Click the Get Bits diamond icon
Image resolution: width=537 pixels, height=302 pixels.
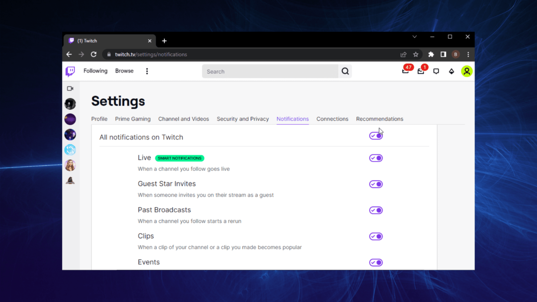(452, 71)
